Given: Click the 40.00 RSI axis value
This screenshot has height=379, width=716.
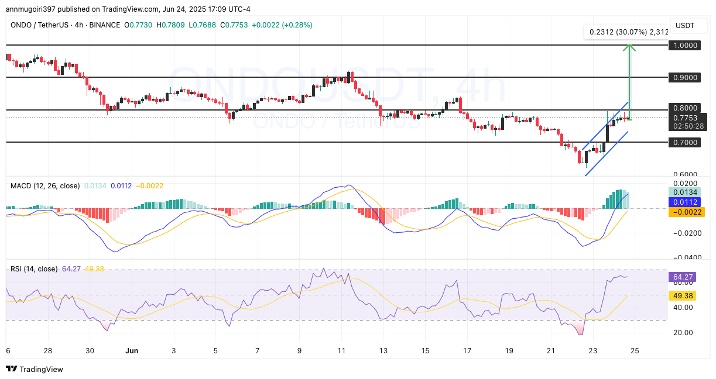Looking at the screenshot, I should 683,308.
